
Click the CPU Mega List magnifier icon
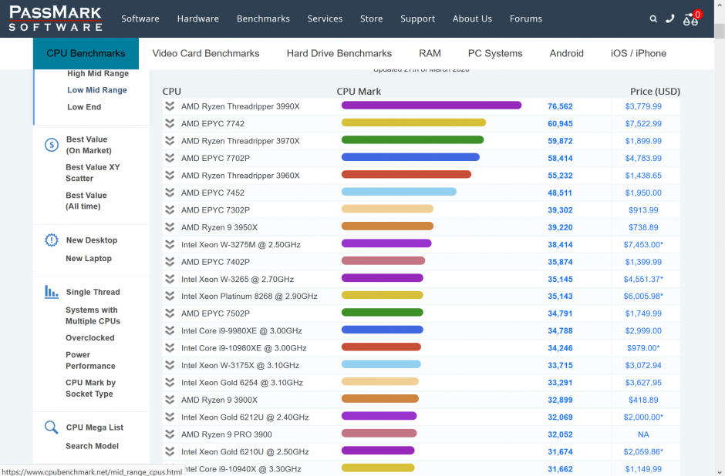tap(52, 427)
